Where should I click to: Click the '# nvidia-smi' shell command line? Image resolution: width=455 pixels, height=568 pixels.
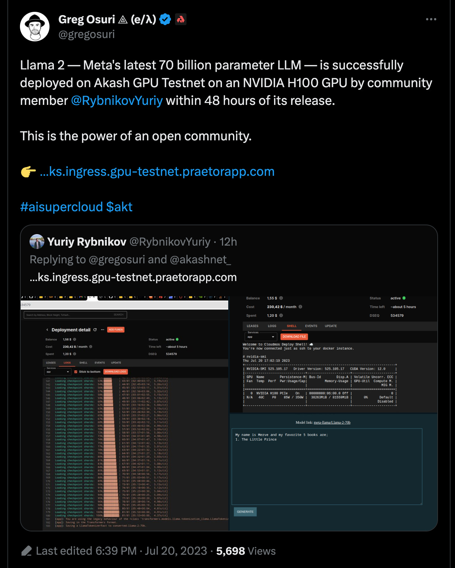point(254,357)
